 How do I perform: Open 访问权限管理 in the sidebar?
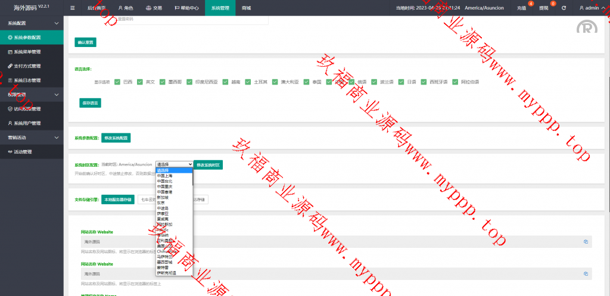pyautogui.click(x=27, y=109)
